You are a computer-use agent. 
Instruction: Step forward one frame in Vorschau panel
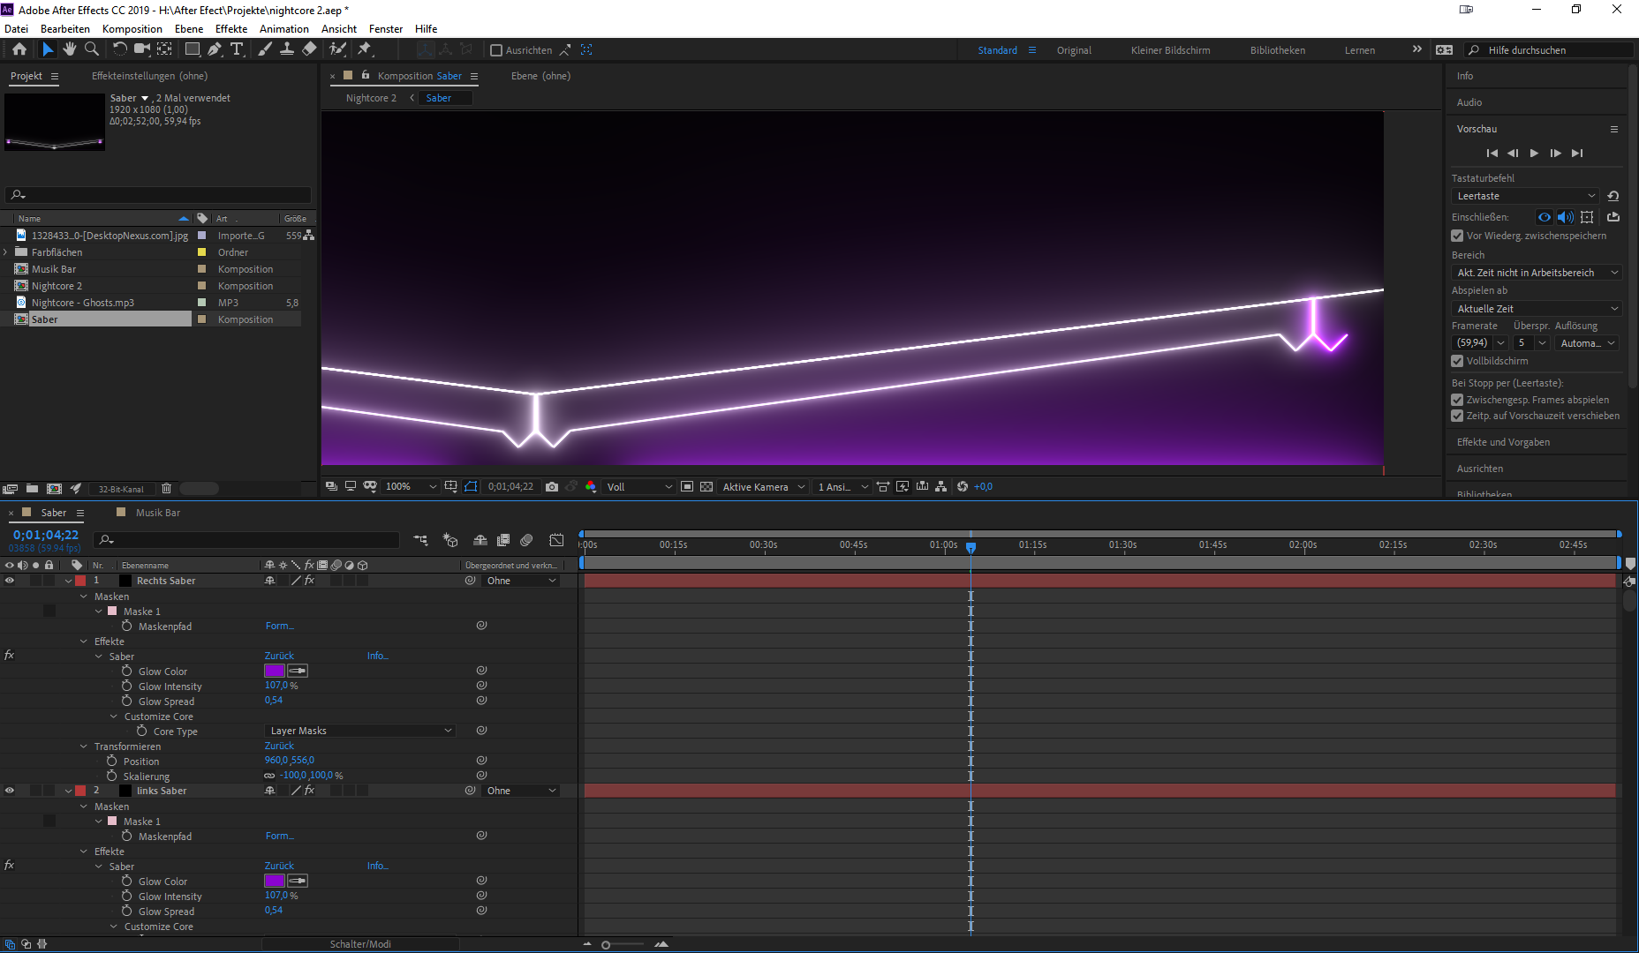pos(1556,154)
